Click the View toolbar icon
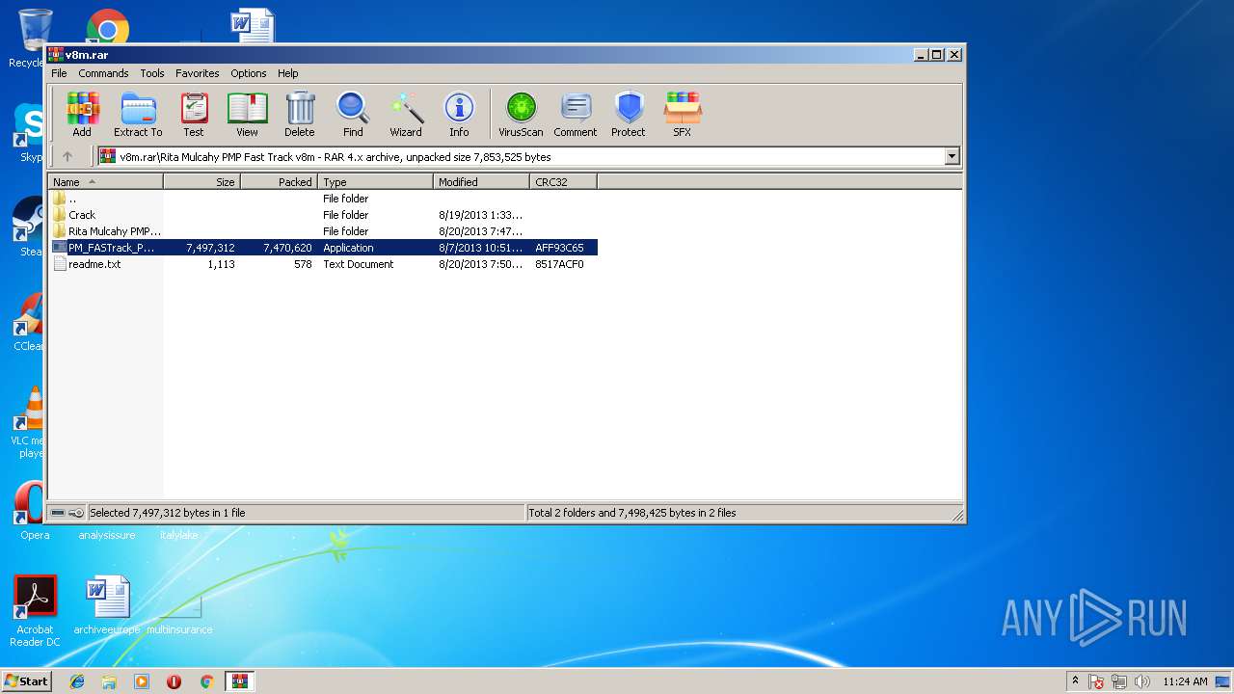The image size is (1234, 694). pos(247,115)
